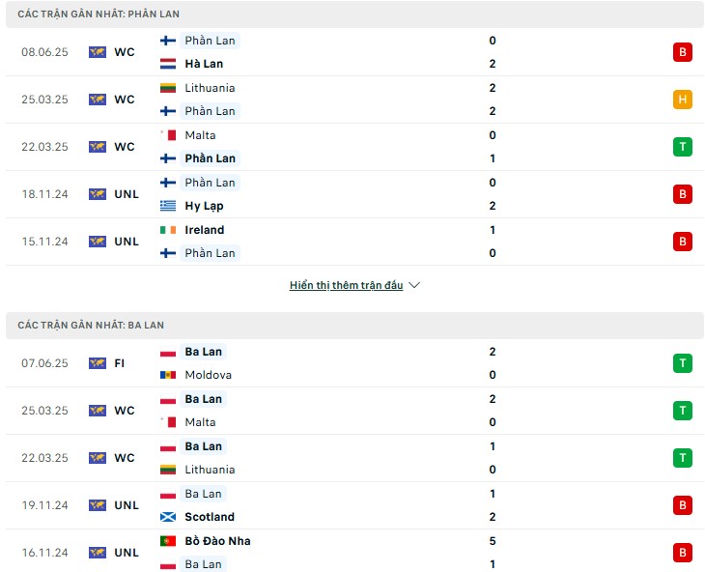Click the Scotland flag icon
This screenshot has height=572, width=705.
[168, 517]
